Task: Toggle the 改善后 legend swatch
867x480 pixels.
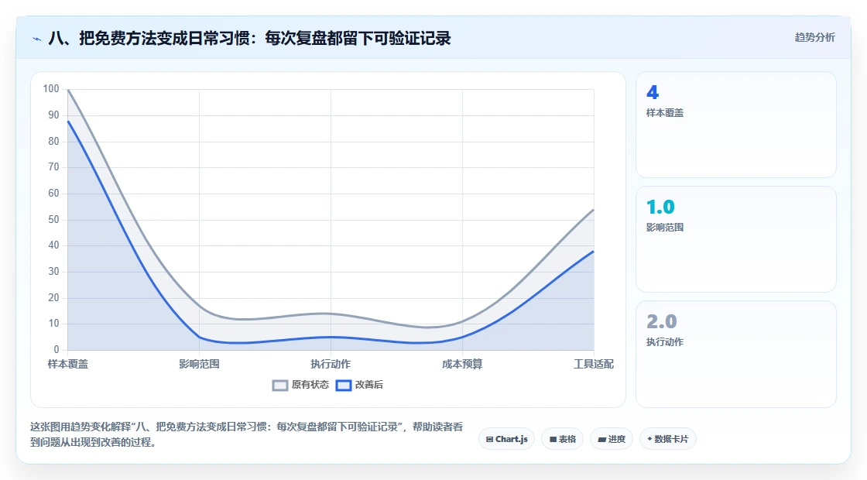Action: [x=344, y=385]
